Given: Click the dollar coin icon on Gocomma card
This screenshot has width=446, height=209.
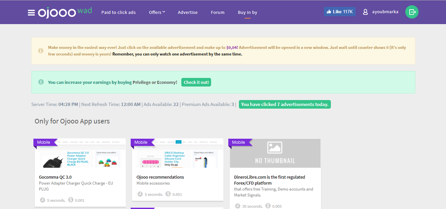Looking at the screenshot, I should (x=71, y=200).
